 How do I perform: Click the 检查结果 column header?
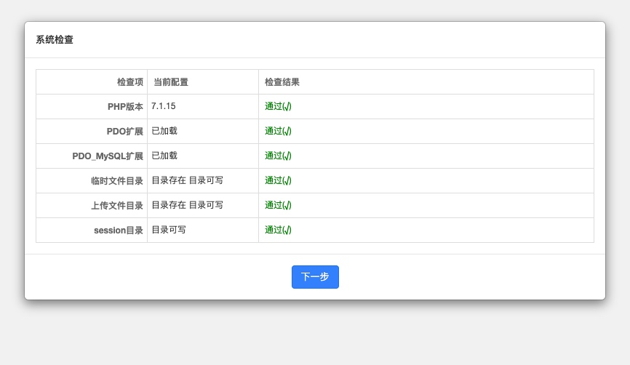click(x=282, y=82)
